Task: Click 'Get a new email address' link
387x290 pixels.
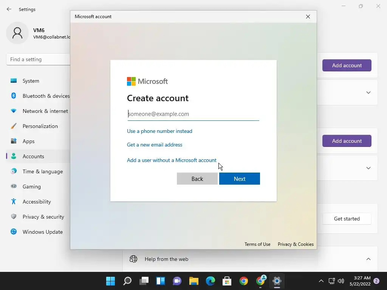Action: pos(155,145)
